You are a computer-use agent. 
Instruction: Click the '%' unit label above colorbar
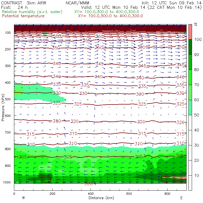[x=196, y=24]
